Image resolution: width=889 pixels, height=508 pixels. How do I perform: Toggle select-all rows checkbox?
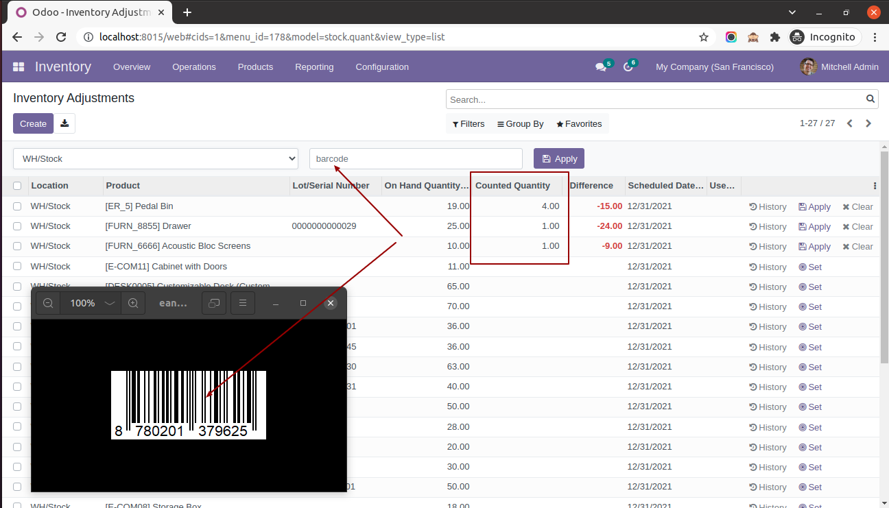click(x=17, y=186)
